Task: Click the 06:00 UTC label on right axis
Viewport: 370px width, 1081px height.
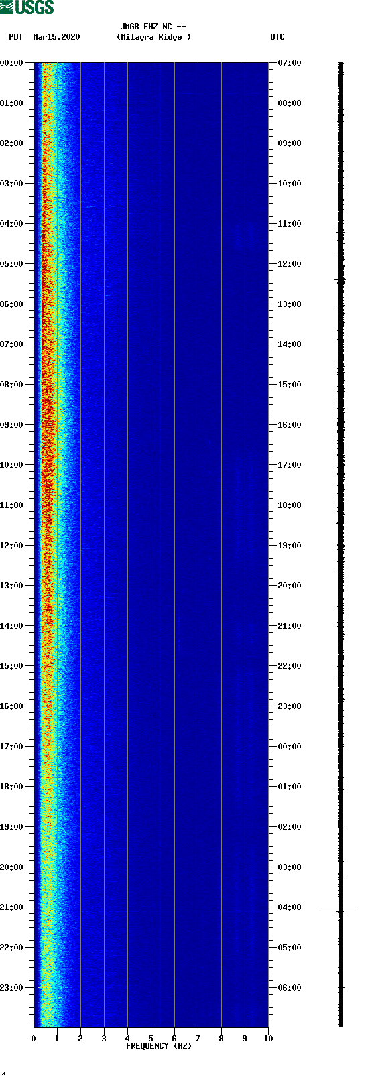Action: tap(290, 988)
